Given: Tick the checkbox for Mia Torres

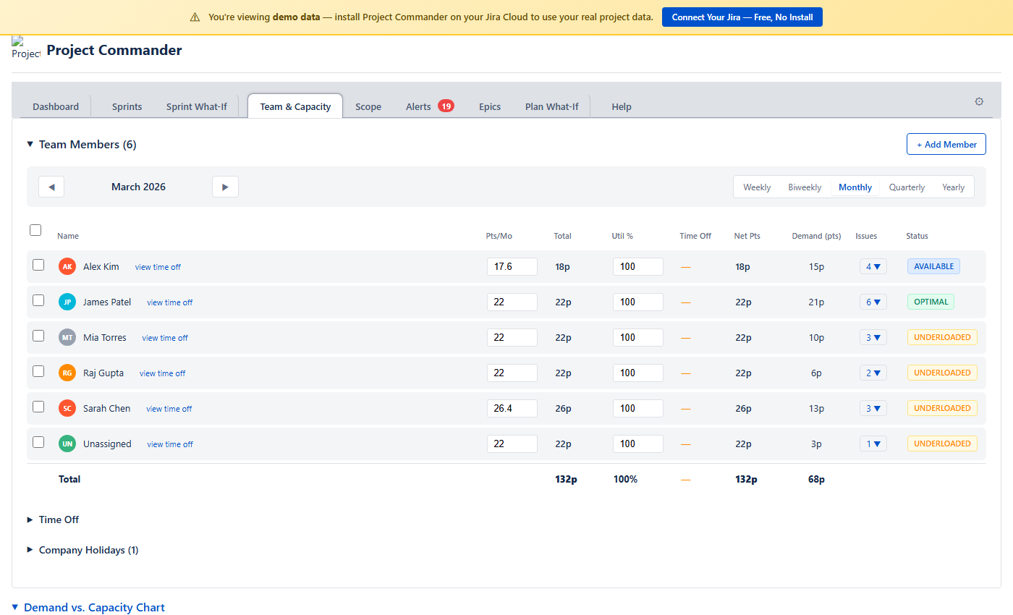Looking at the screenshot, I should [38, 336].
